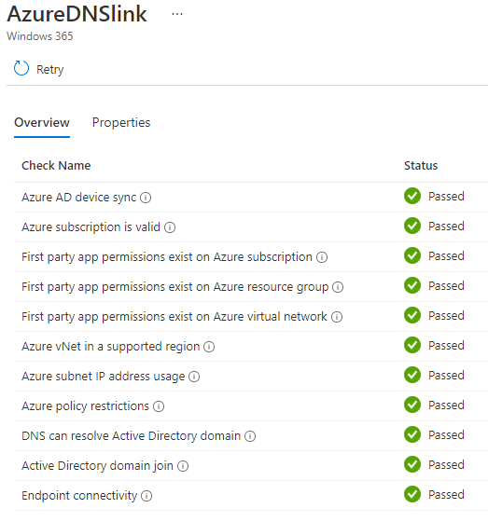Viewport: 488px width, 522px height.
Task: Show info for Azure virtual network permissions
Action: (337, 317)
